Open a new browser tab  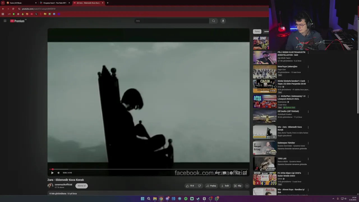coord(108,3)
